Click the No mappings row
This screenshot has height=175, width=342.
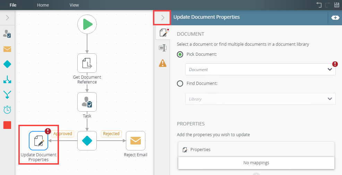(x=256, y=163)
